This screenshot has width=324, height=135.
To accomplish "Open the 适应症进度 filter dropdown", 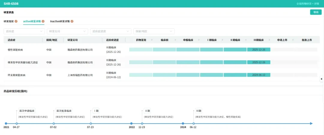I will tap(110, 31).
